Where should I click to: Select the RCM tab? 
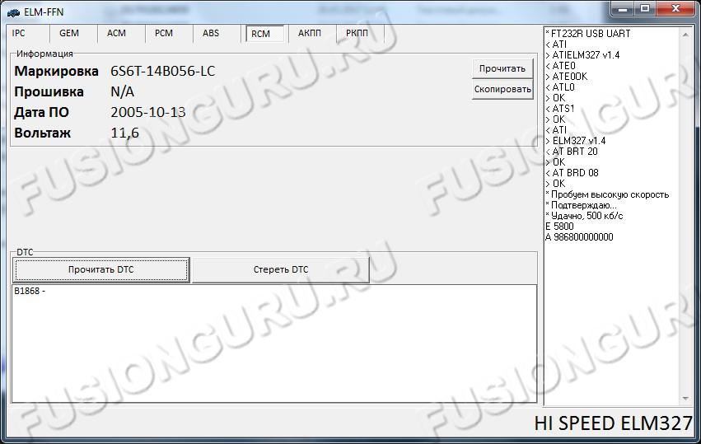coord(260,34)
